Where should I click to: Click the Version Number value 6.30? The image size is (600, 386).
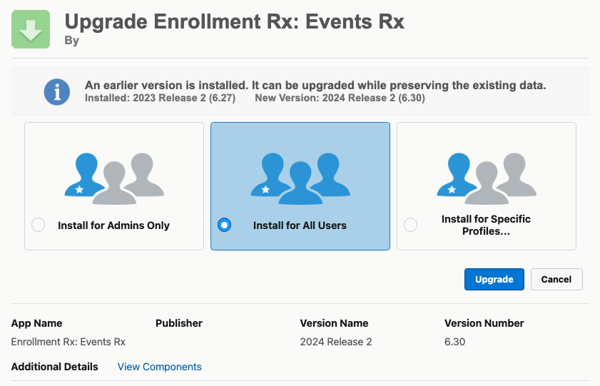(454, 342)
